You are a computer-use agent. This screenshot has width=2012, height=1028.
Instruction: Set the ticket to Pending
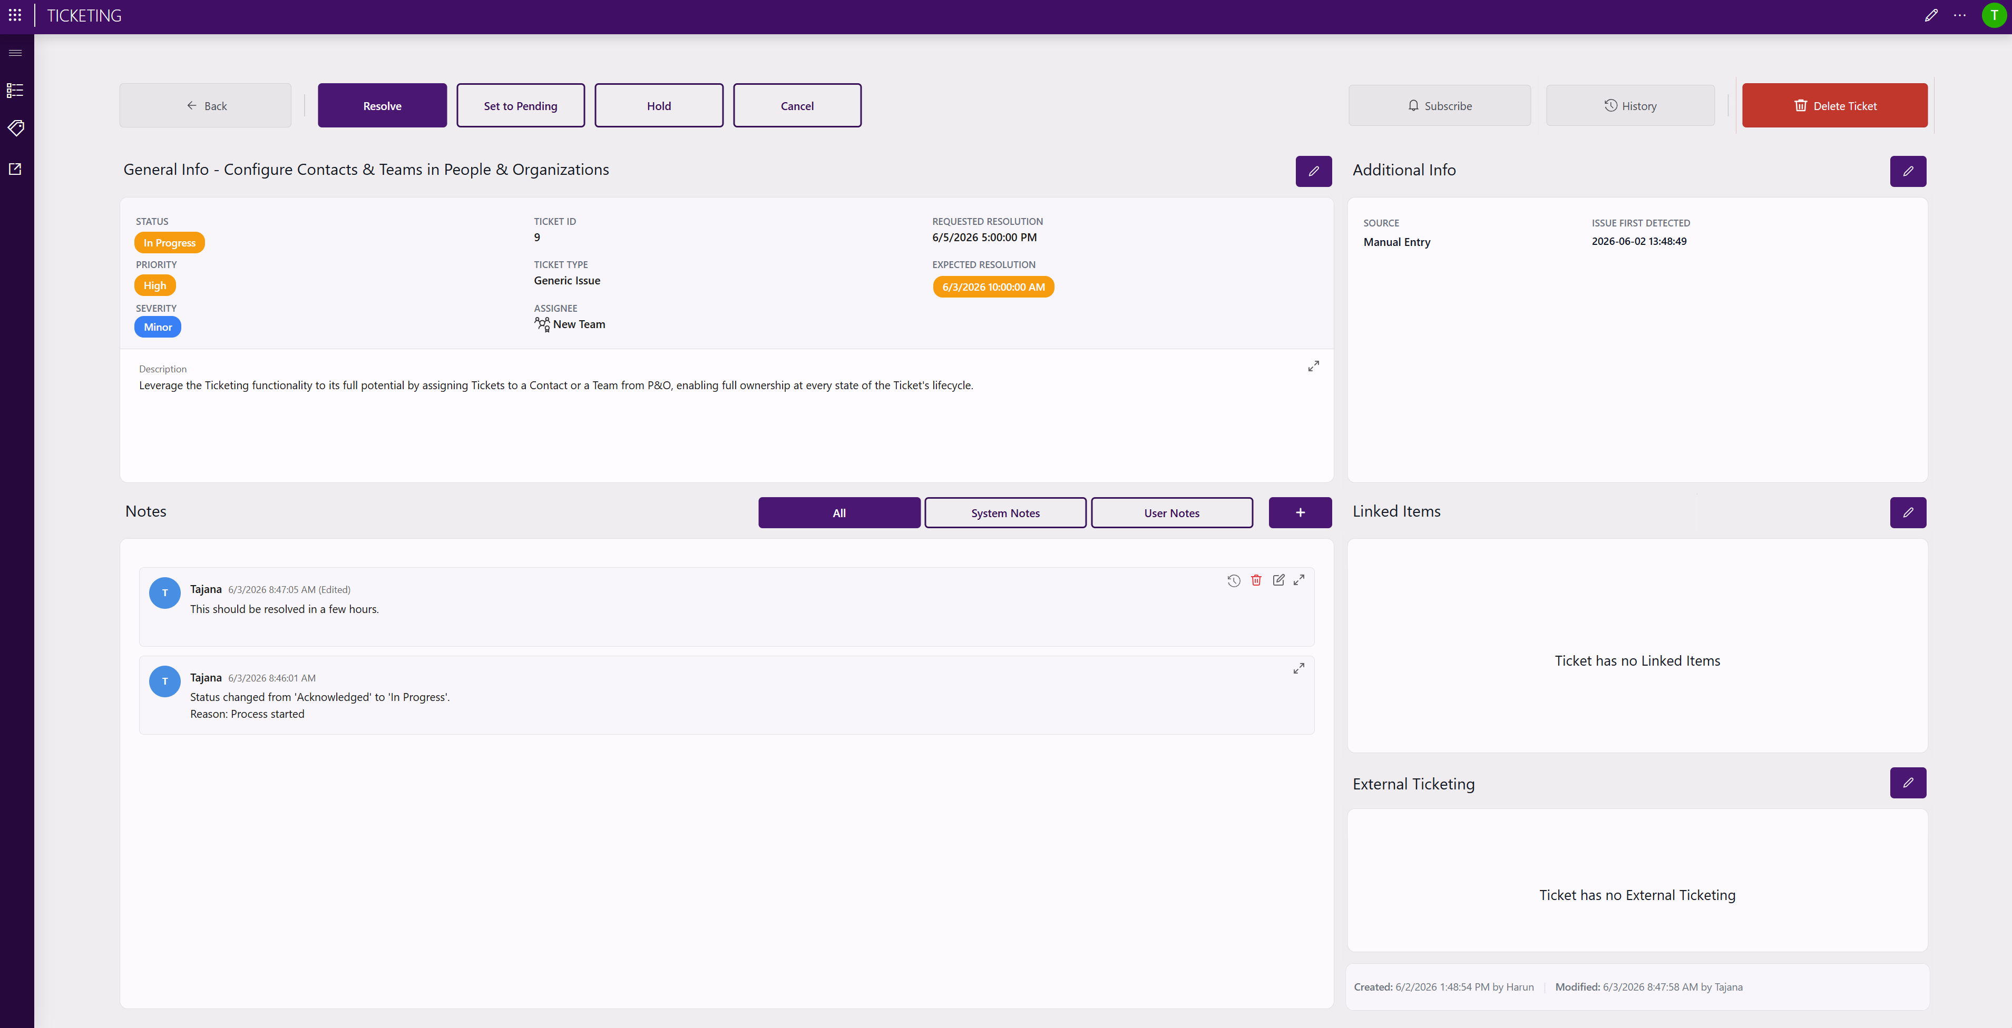[x=521, y=105]
